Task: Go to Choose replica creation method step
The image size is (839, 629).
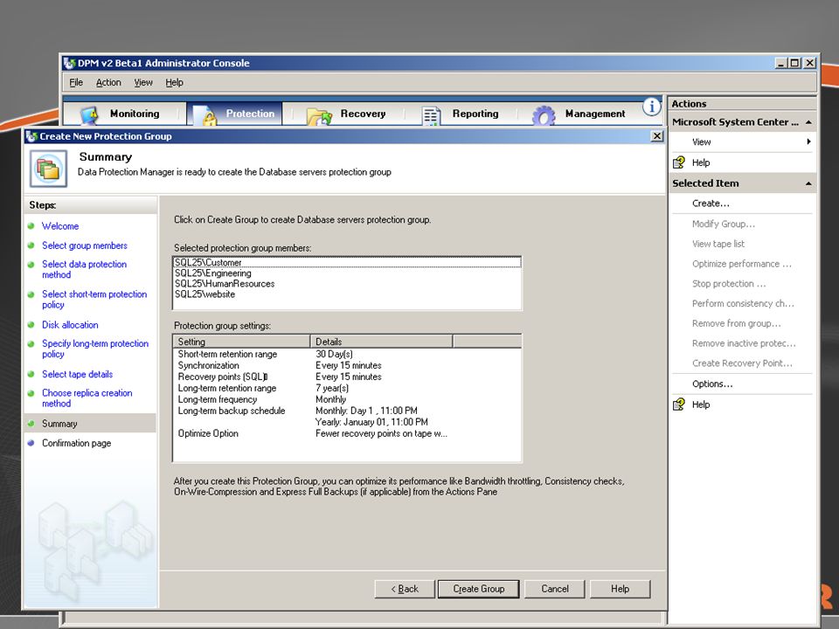Action: [x=87, y=398]
